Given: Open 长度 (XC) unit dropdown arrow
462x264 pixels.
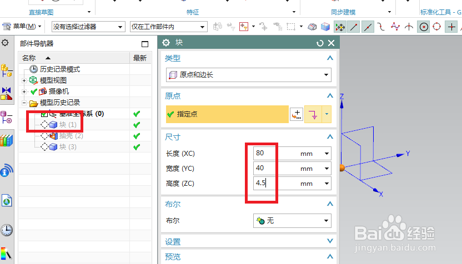Looking at the screenshot, I should (x=327, y=154).
